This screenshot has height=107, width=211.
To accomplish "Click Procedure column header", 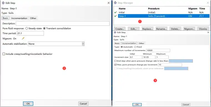I will click(154, 9).
